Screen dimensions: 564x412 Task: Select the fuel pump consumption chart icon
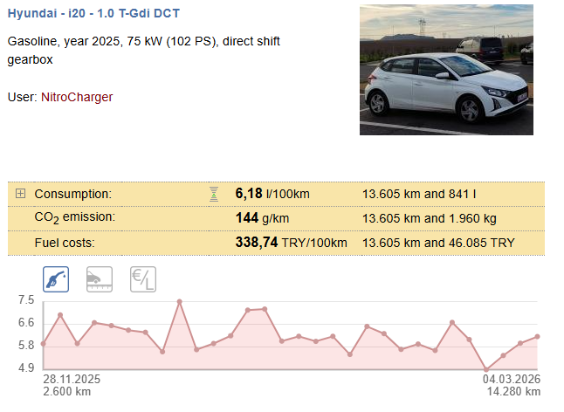click(x=56, y=279)
